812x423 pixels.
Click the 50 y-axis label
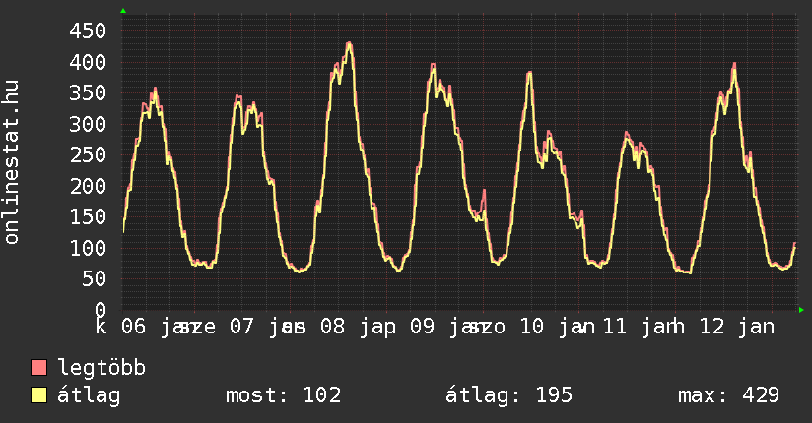tap(94, 279)
